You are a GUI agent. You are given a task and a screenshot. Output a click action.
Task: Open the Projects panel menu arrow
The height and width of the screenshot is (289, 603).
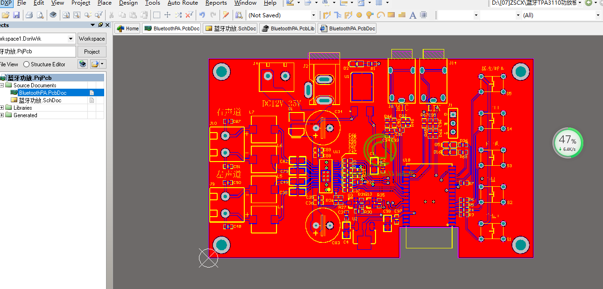92,25
